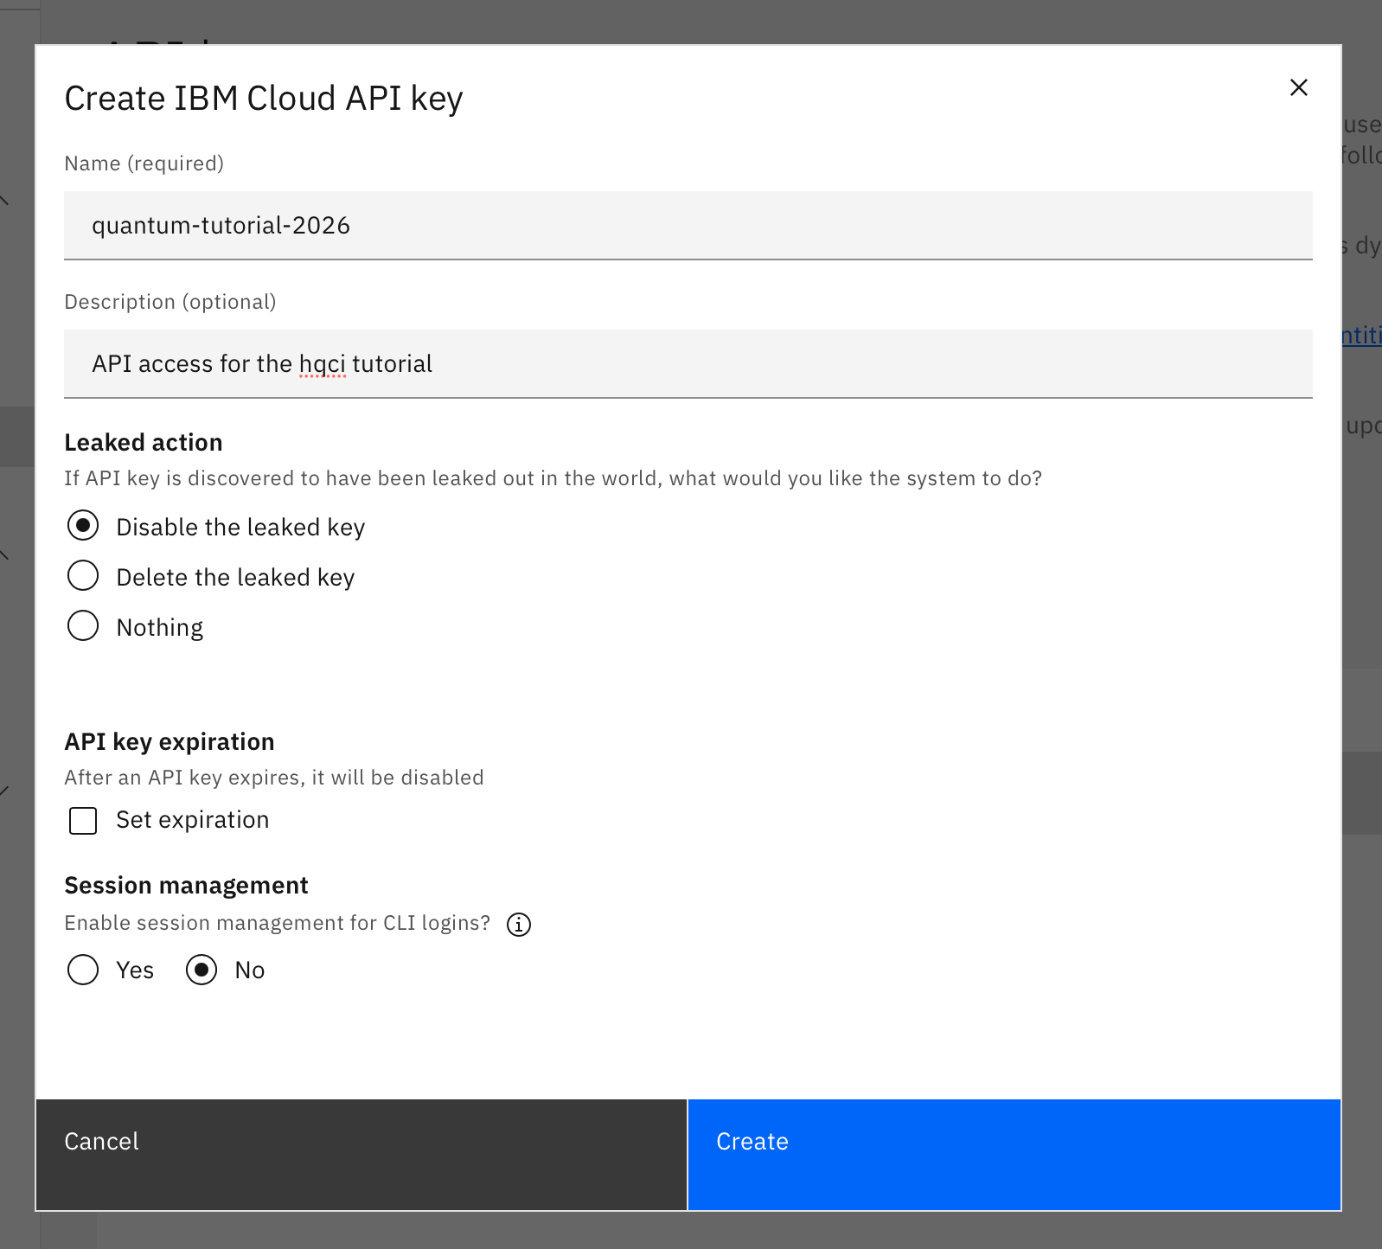Click the Leaked action heading
Screen dimensions: 1382x1249
click(x=144, y=443)
